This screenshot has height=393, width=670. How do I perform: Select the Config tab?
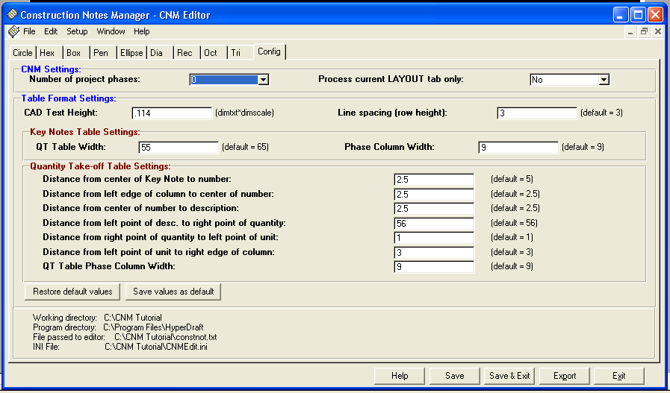[x=269, y=51]
